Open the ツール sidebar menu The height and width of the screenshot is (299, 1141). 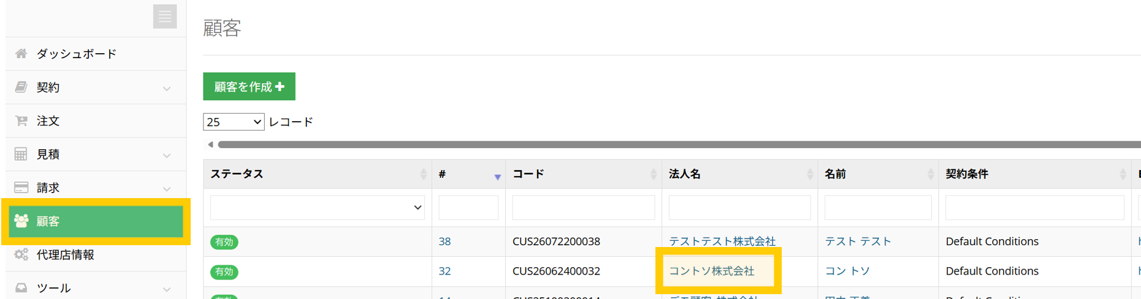pyautogui.click(x=96, y=287)
